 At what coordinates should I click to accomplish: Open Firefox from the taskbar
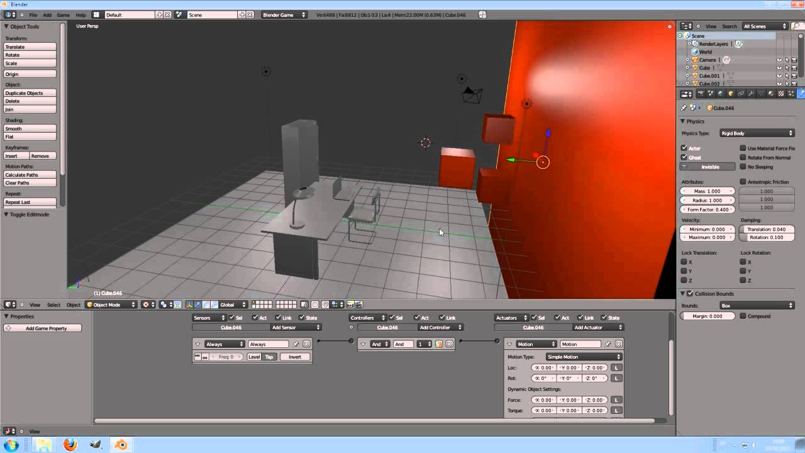[x=70, y=445]
